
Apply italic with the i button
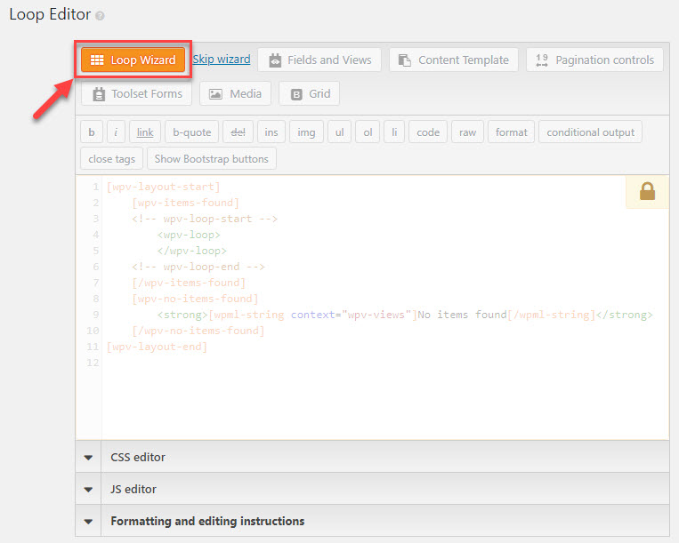click(116, 132)
